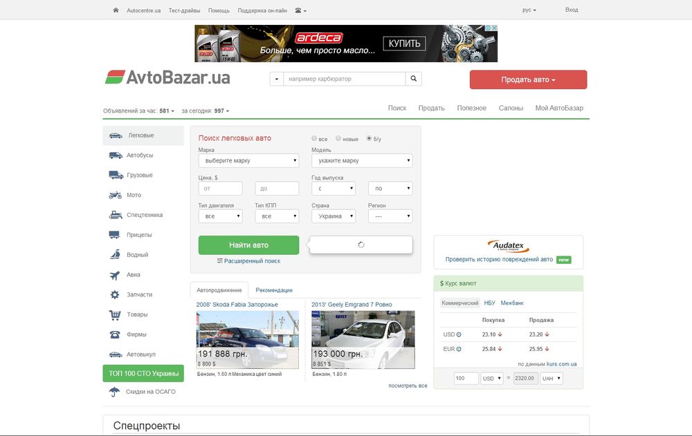This screenshot has width=692, height=436.
Task: Switch to the Рекомендации tab
Action: (274, 290)
